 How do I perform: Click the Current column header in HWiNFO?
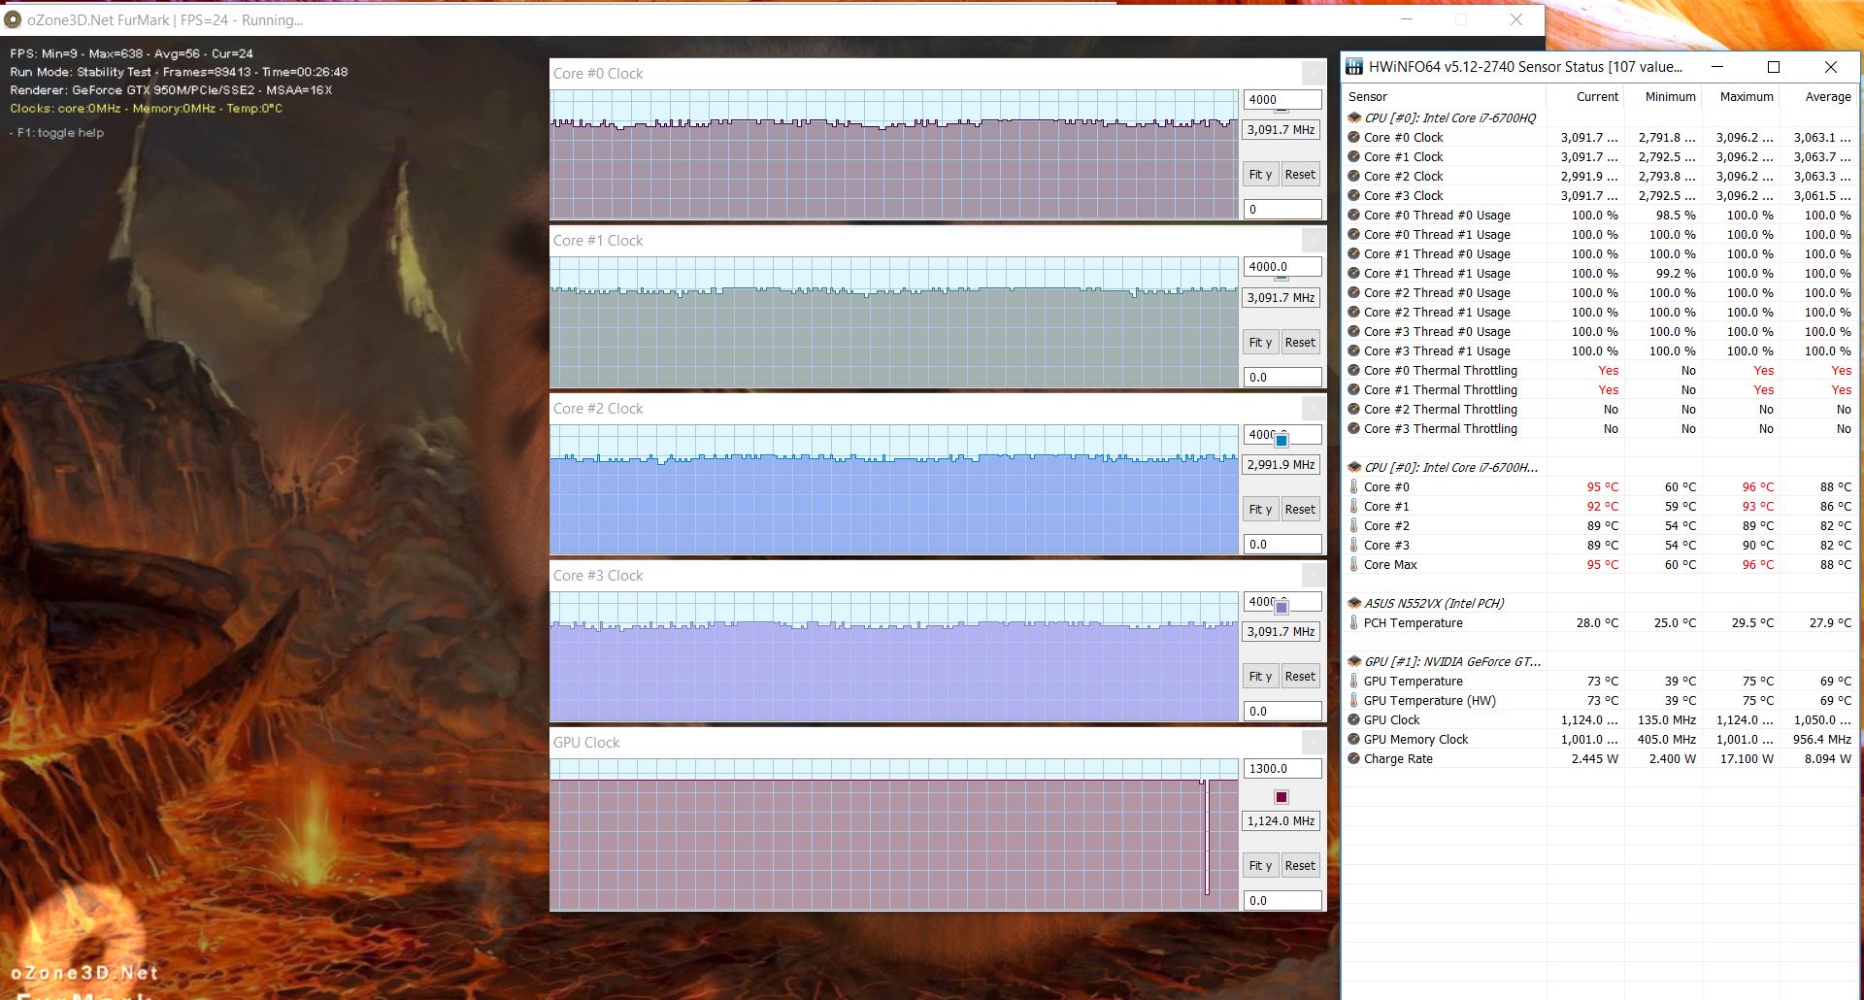(x=1585, y=97)
